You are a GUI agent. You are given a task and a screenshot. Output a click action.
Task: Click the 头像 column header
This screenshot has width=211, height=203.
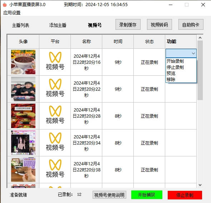pyautogui.click(x=23, y=42)
